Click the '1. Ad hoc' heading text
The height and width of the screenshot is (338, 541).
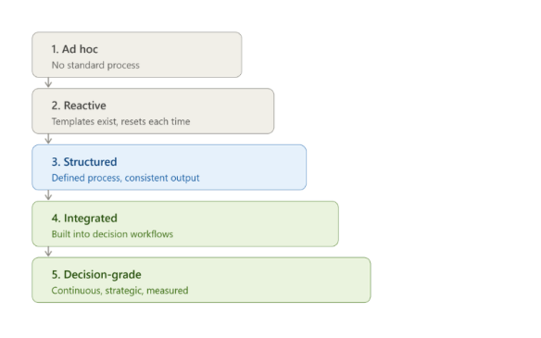(74, 49)
